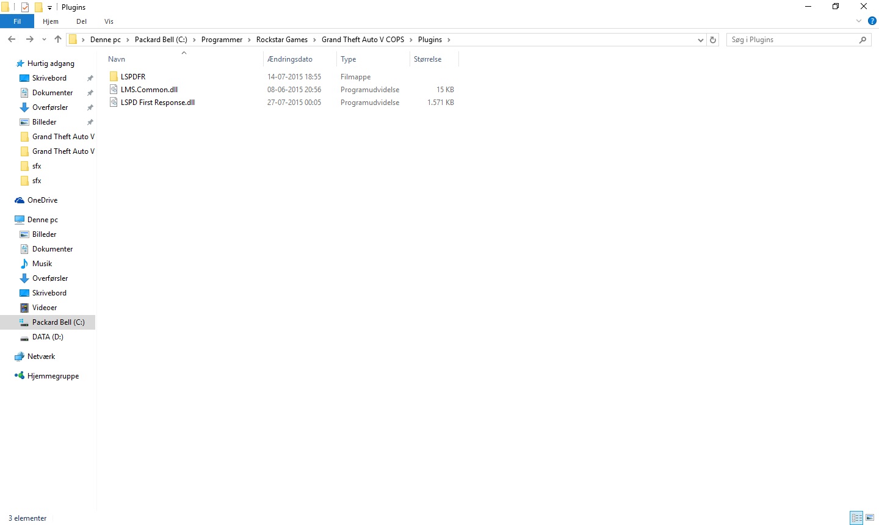Viewport: 879px width, 525px height.
Task: Click the pin icon beside pinned Dokumenter
Action: (90, 93)
